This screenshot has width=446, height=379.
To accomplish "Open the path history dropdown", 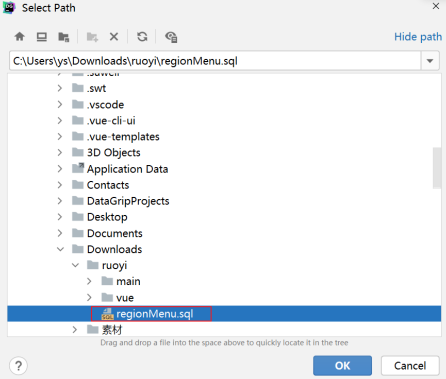I will pos(430,61).
